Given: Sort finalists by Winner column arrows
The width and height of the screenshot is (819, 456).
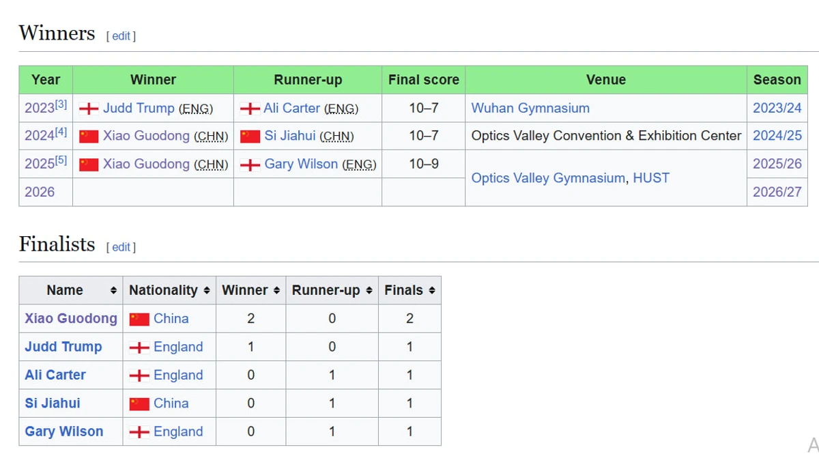Looking at the screenshot, I should click(x=276, y=290).
